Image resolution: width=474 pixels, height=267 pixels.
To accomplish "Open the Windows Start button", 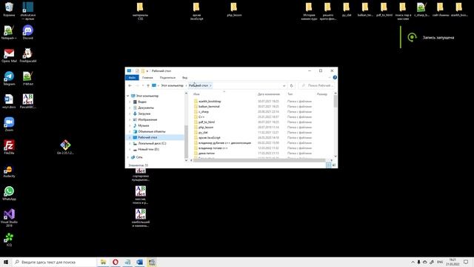I will 6,262.
